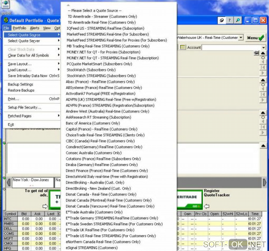This screenshot has width=269, height=251.
Task: Collapse middle right panel with up triangle
Action: pyautogui.click(x=263, y=80)
